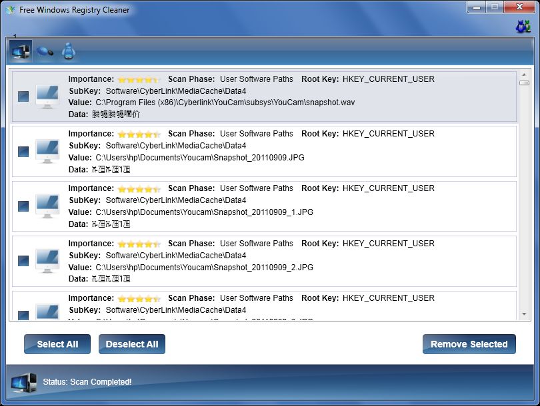Check the box for snapshot.wav entry
540x406 pixels.
point(23,97)
